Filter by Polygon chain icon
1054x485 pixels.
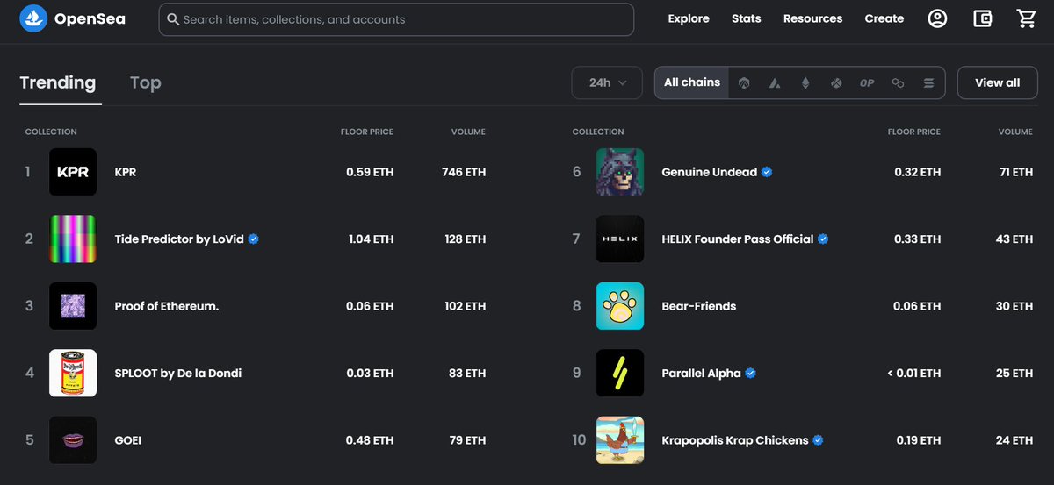(898, 82)
